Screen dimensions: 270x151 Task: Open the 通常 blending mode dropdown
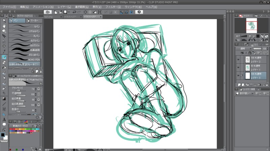[x=244, y=49]
